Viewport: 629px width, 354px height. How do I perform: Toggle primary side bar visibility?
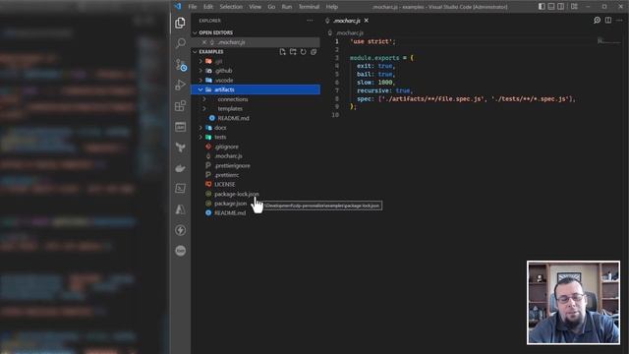(542, 7)
